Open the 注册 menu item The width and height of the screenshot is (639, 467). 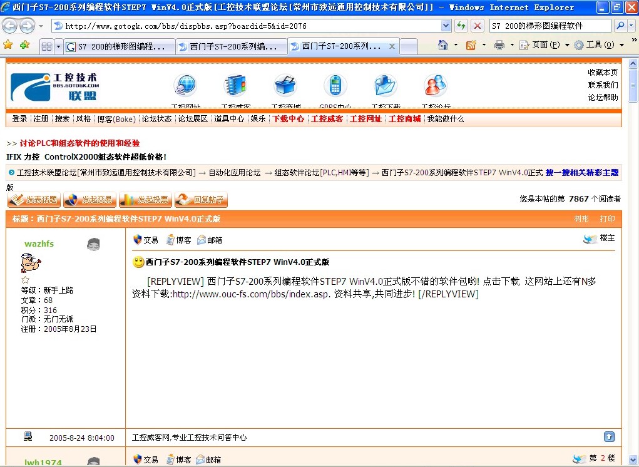[41, 118]
